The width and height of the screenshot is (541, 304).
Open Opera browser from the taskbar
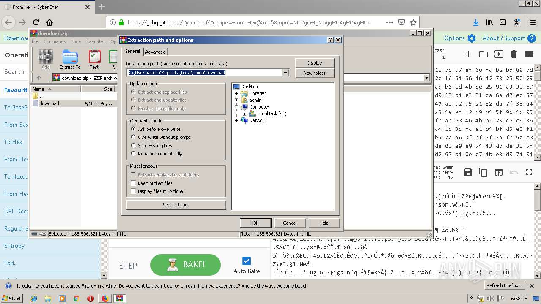click(90, 299)
